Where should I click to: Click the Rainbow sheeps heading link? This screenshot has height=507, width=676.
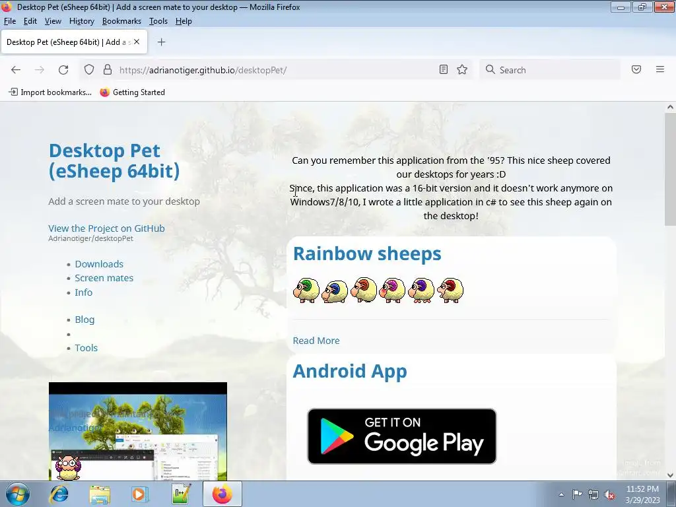(x=367, y=253)
